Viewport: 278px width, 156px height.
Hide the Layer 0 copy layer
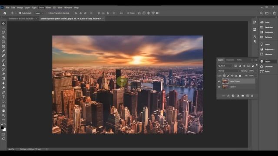(x=219, y=81)
